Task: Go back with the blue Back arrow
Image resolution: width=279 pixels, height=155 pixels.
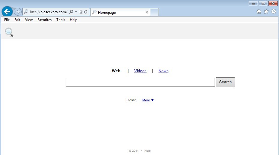Action: point(7,12)
